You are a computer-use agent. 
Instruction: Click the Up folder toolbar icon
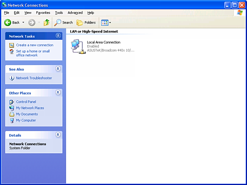pyautogui.click(x=46, y=22)
